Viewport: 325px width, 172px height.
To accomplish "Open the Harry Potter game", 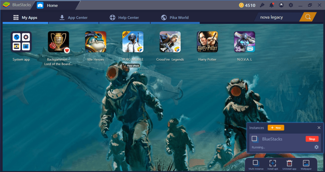I will (207, 42).
